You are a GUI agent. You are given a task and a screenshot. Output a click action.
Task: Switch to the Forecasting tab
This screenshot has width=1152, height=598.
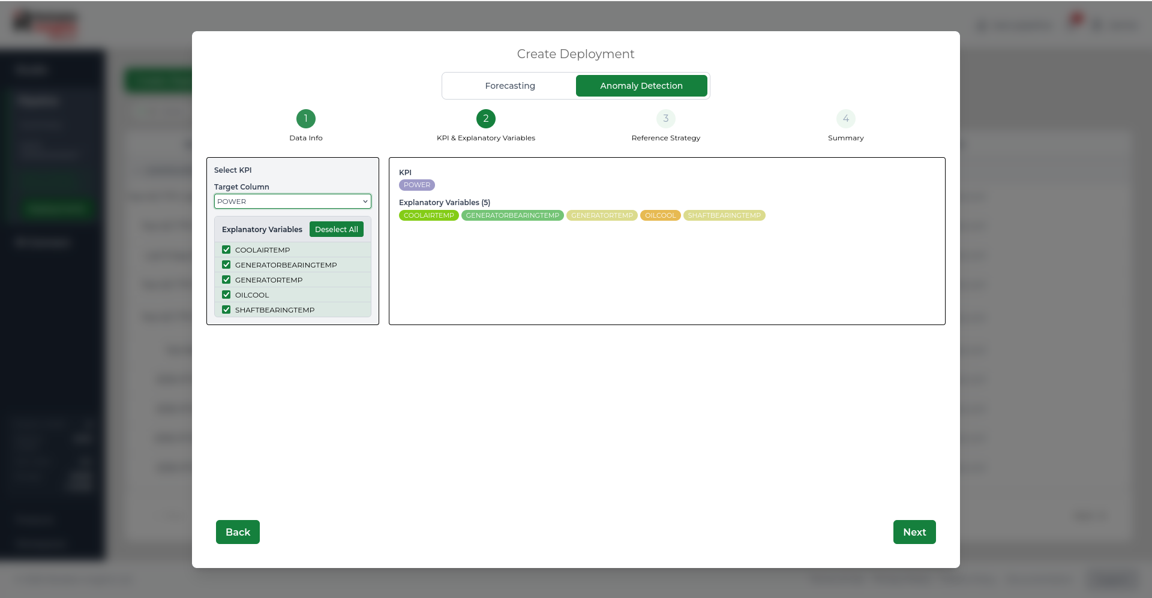510,86
